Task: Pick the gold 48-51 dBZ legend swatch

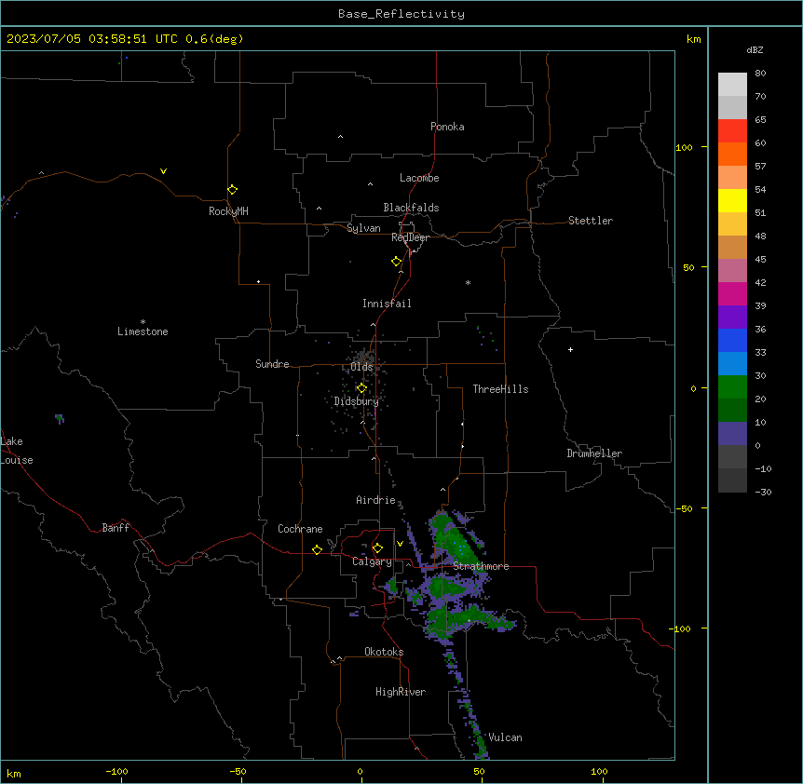Action: 732,224
